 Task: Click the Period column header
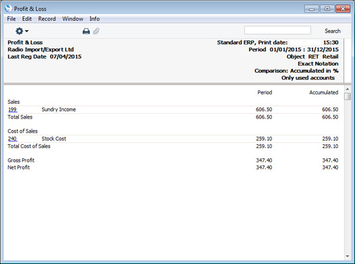pos(265,92)
